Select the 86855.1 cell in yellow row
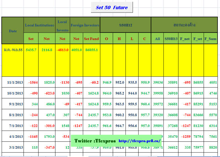 pyautogui.click(x=91, y=50)
